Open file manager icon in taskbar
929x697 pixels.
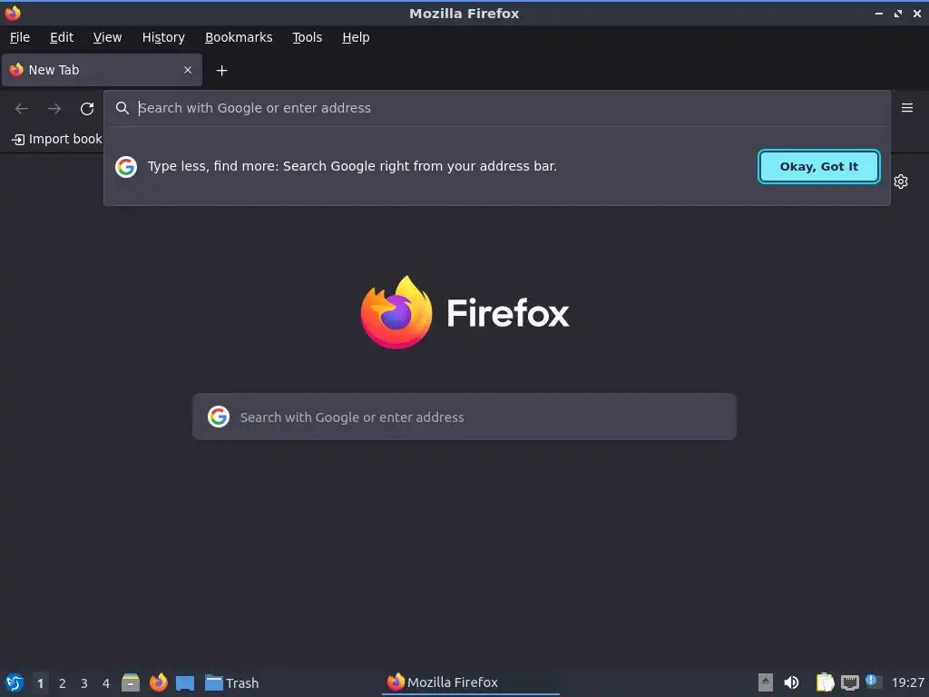click(131, 682)
